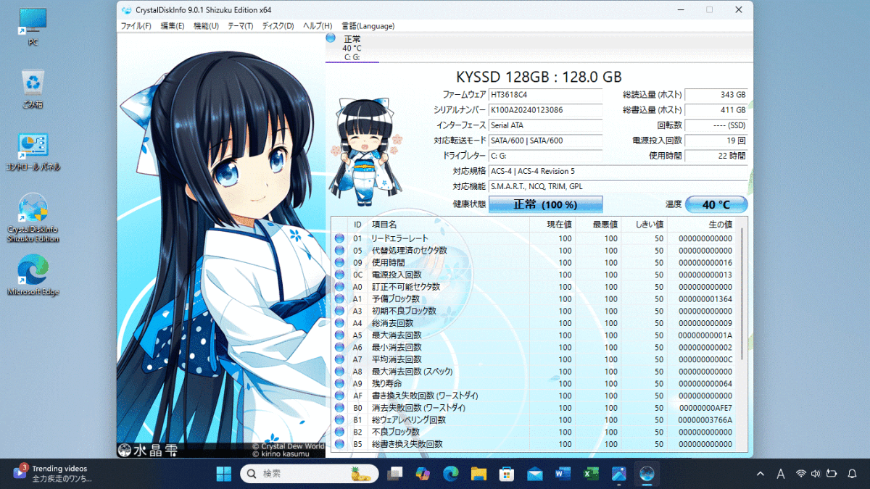Click the status orb for A1 予備ブロック数

pyautogui.click(x=339, y=298)
